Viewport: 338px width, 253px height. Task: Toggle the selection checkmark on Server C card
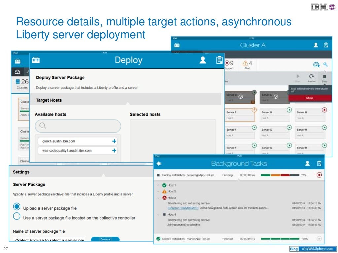point(276,97)
